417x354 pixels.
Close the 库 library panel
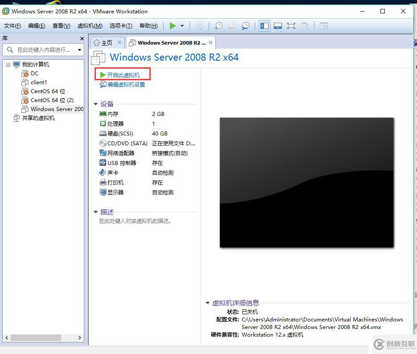pyautogui.click(x=82, y=38)
